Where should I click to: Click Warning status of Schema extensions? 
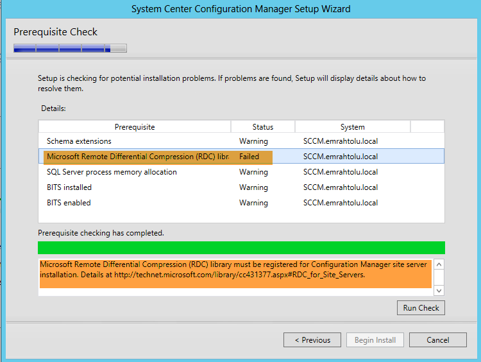coord(253,141)
